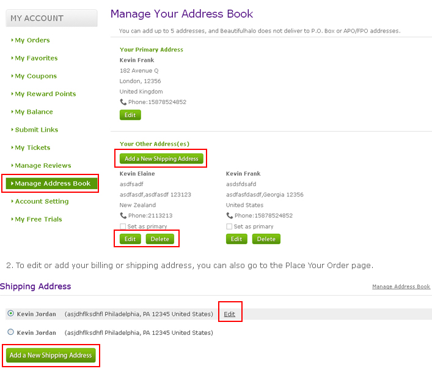Viewport: 432px width, 385px height.
Task: Edit Kevin Elaine's New Zealand address
Action: point(130,239)
